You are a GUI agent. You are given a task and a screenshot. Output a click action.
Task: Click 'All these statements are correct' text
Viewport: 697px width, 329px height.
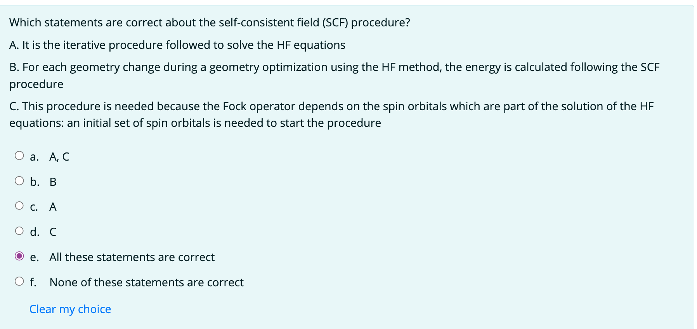point(132,257)
